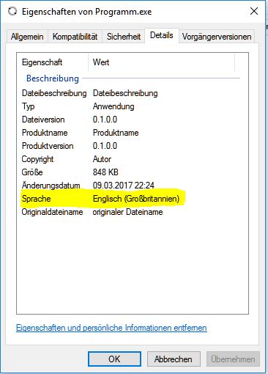Switch to the Vorgängerversionen tab
The image size is (268, 374).
pyautogui.click(x=217, y=37)
